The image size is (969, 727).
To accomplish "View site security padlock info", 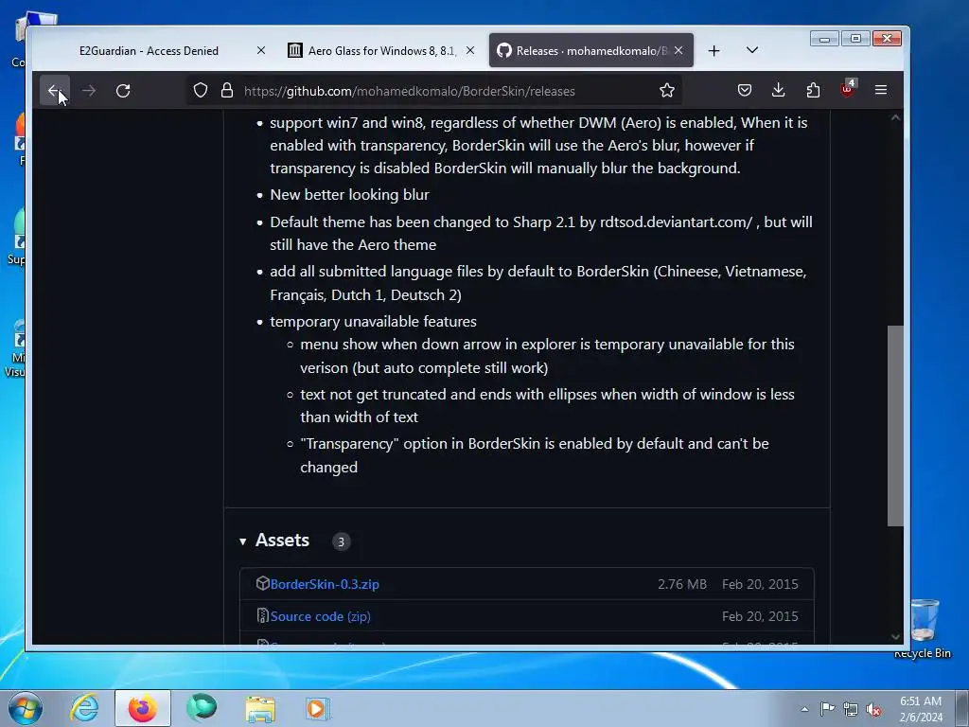I will pos(227,90).
